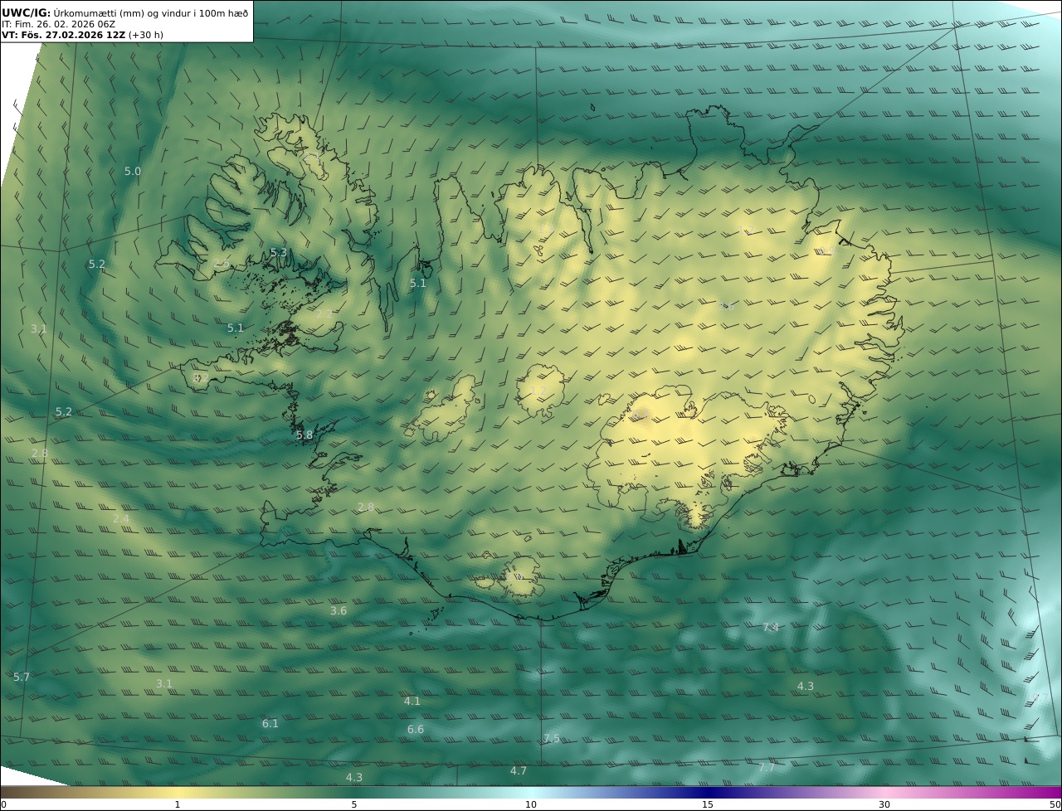Pick the 2.4 value label on the map
The image size is (1062, 811).
point(121,519)
